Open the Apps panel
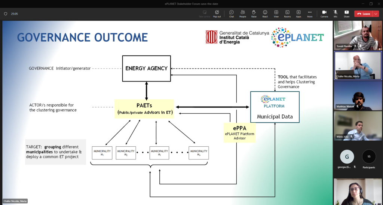Image resolution: width=383 pixels, height=205 pixels. click(298, 13)
